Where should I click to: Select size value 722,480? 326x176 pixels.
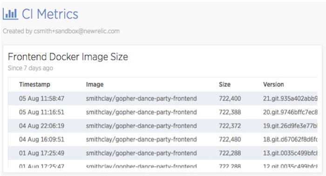tap(230, 139)
